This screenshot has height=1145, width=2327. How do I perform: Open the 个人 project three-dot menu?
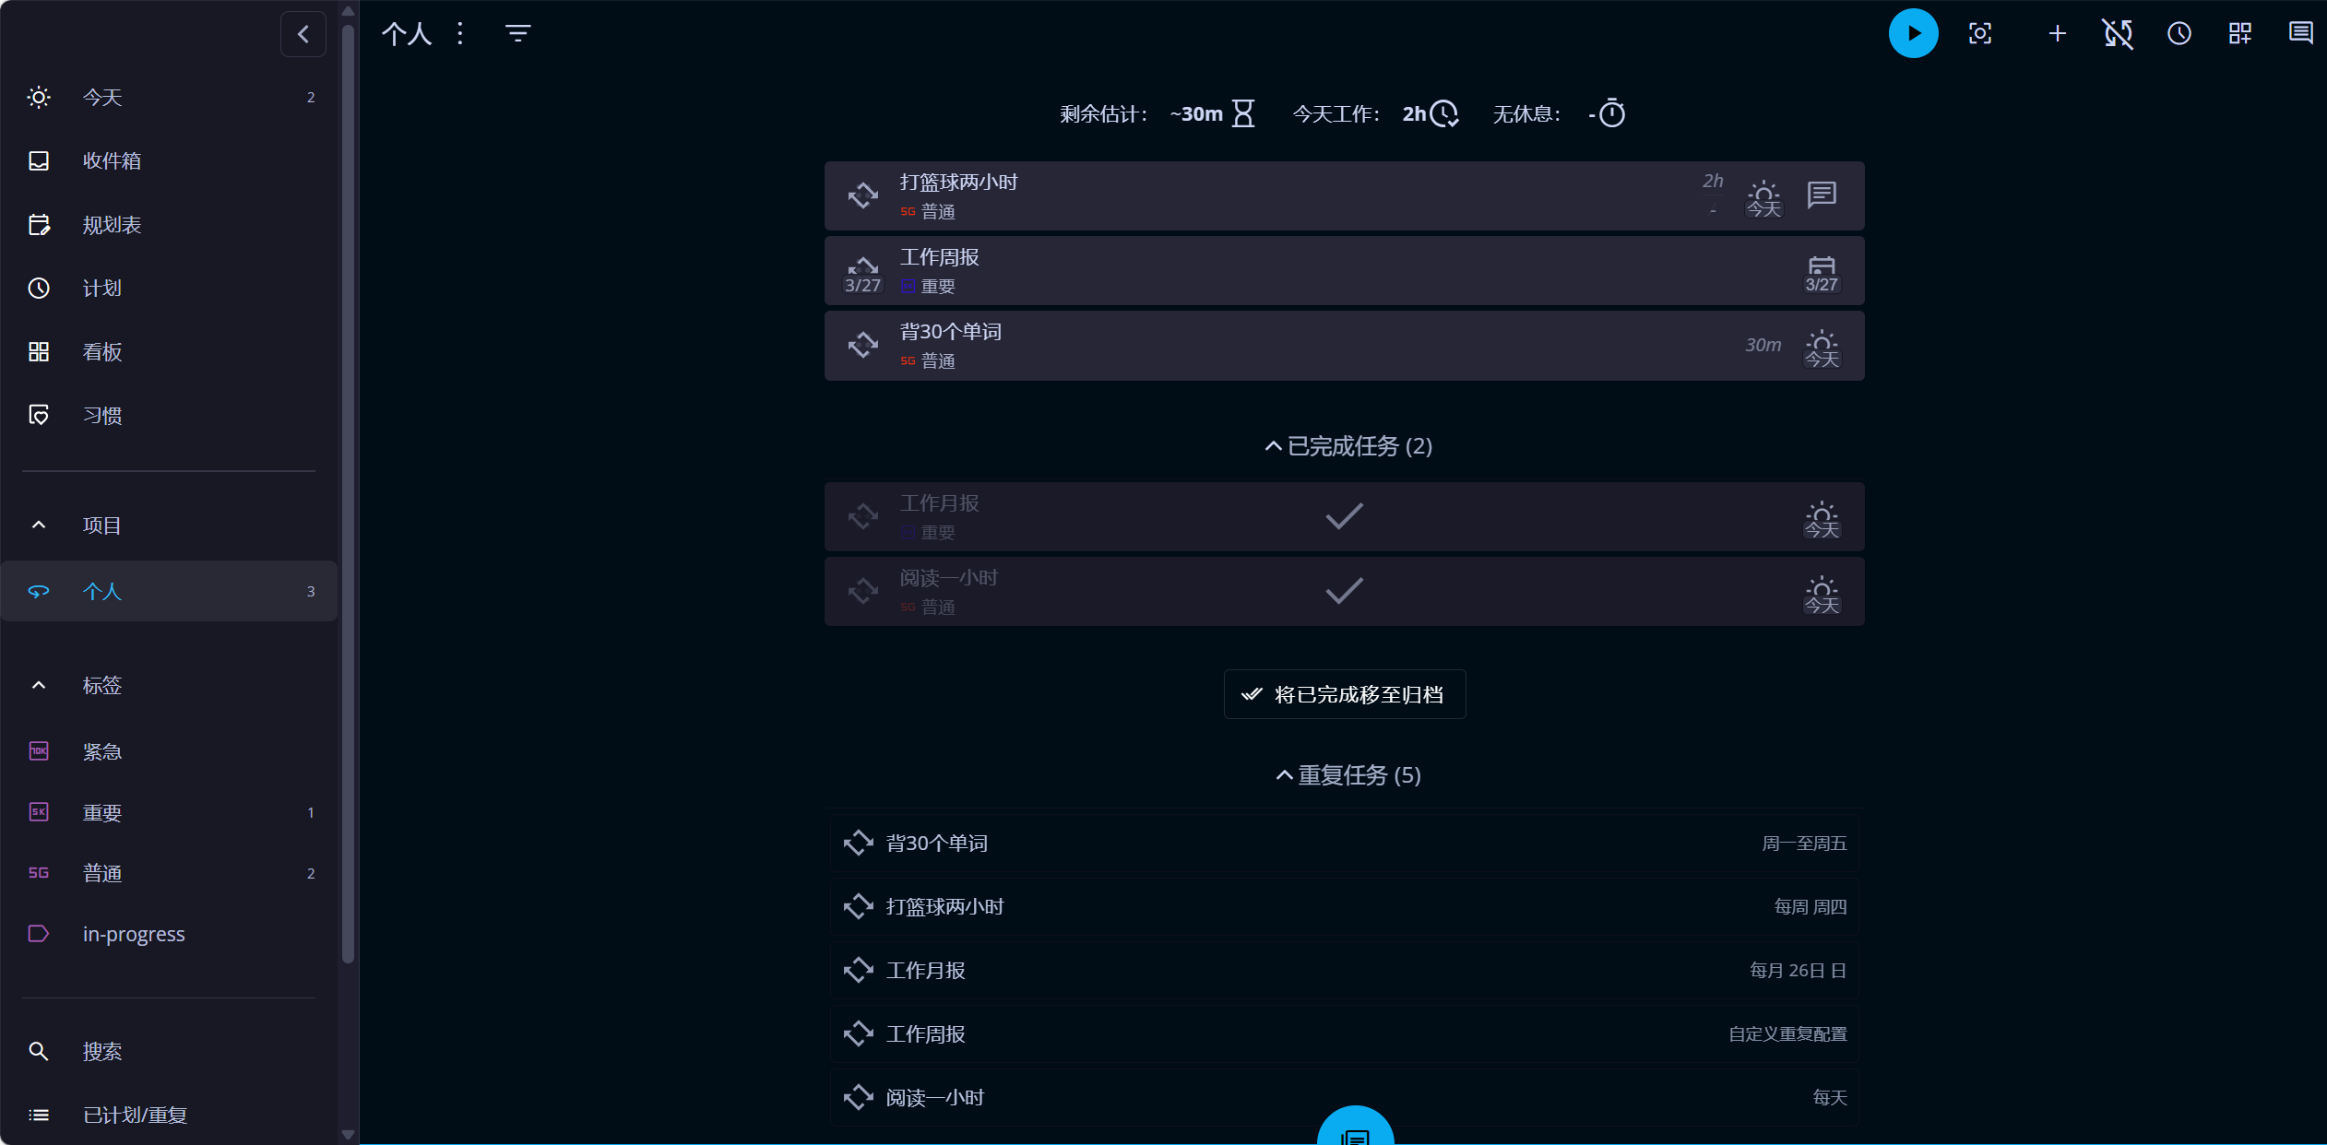[x=460, y=34]
